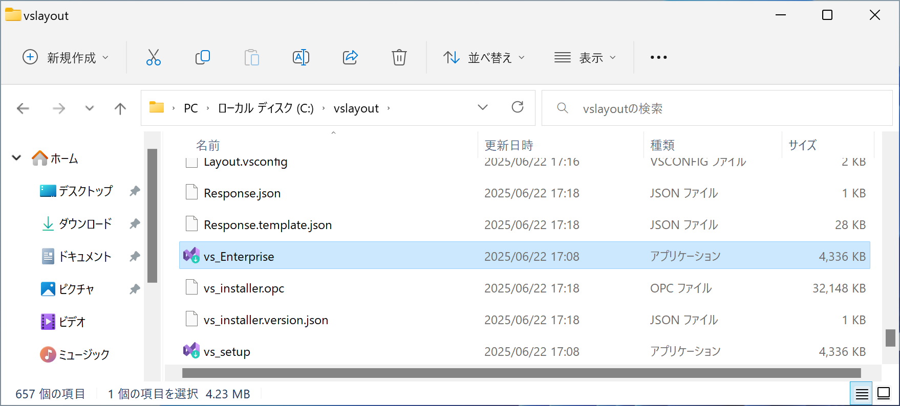Click the vs_setup Visual Studio icon
This screenshot has height=406, width=900.
[191, 350]
